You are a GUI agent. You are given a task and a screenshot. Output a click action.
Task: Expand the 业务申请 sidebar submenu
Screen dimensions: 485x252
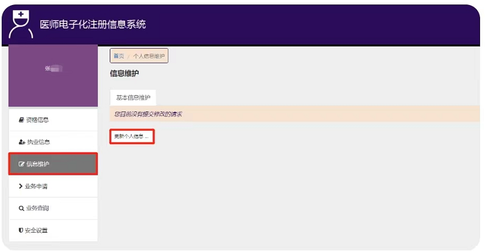(37, 186)
